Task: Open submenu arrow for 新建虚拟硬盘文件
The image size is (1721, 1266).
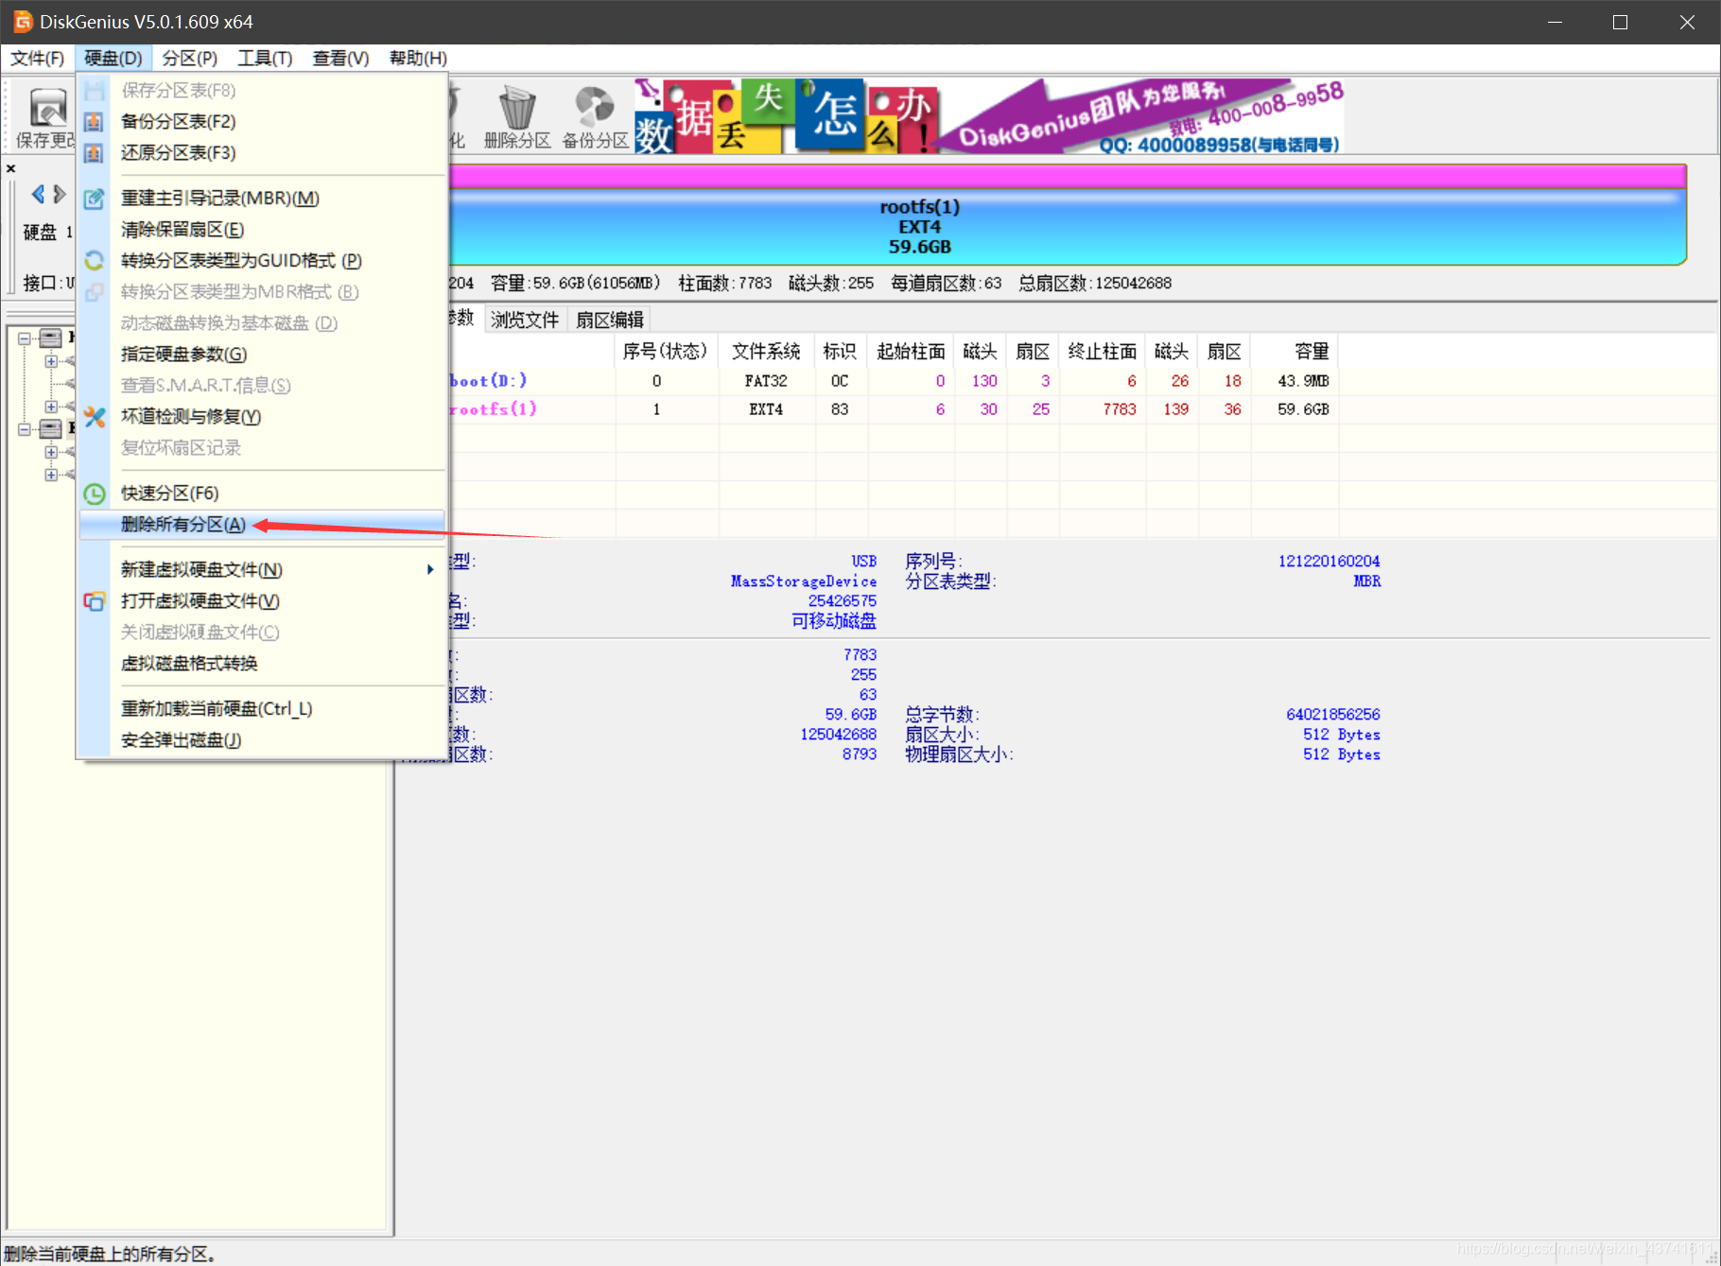Action: (x=430, y=569)
